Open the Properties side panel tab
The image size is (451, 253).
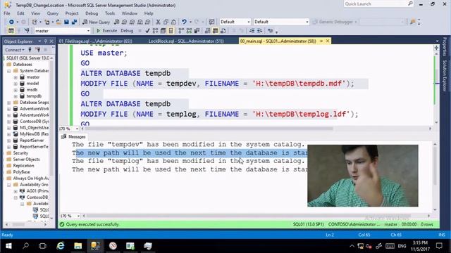445,46
